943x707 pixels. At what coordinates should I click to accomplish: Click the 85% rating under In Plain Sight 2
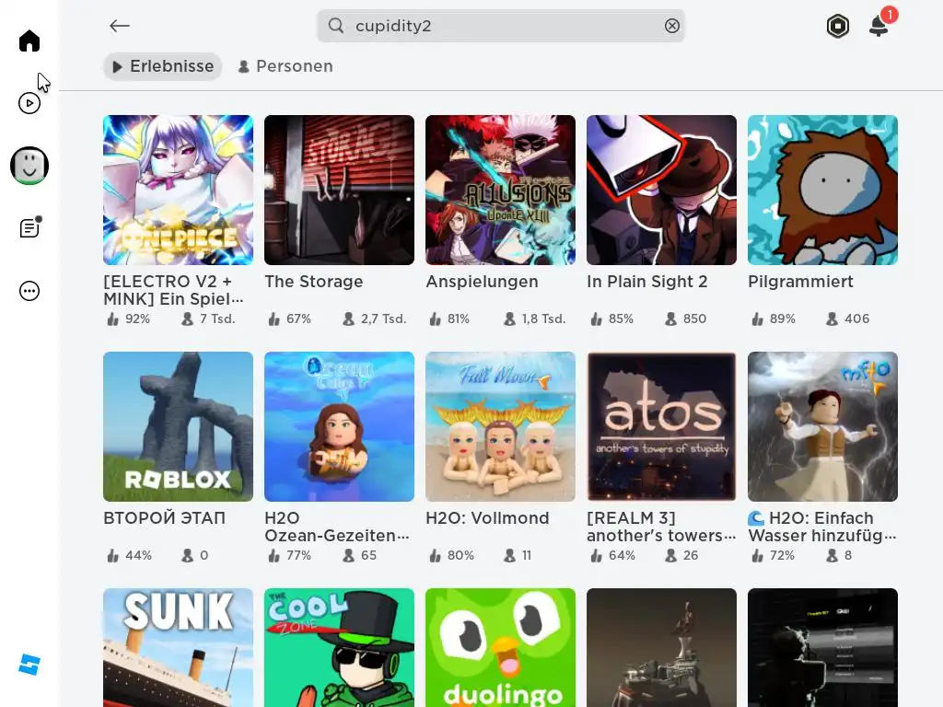(x=612, y=319)
